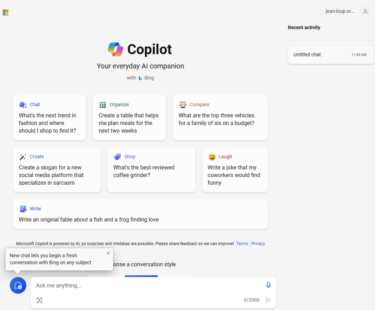Viewport: 375px width, 310px height.
Task: Click the "Your everyday AI companion" tagline
Action: click(140, 66)
